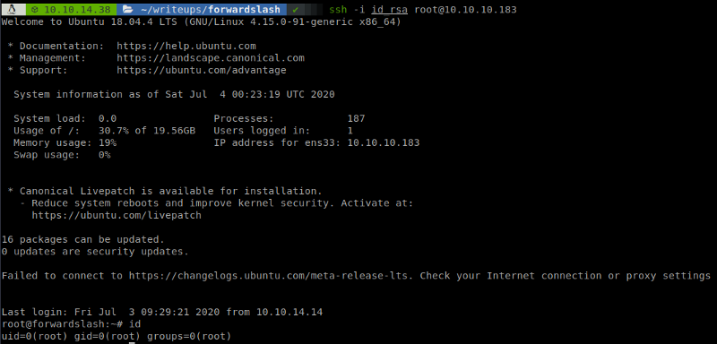
Task: Click the Linux penguin icon in the prompt
Action: click(x=13, y=9)
